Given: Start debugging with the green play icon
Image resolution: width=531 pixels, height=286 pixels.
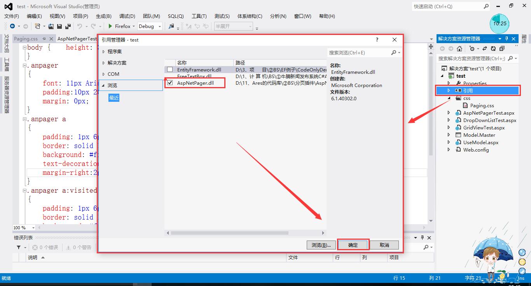Looking at the screenshot, I should 110,26.
